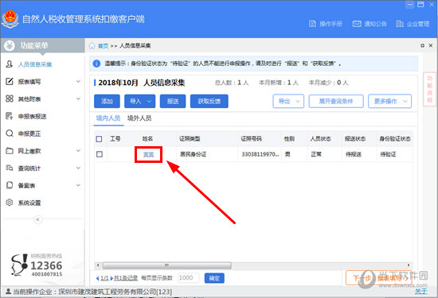Image resolution: width=438 pixels, height=298 pixels.
Task: Click the 每页显示条数 input field
Action: point(188,278)
